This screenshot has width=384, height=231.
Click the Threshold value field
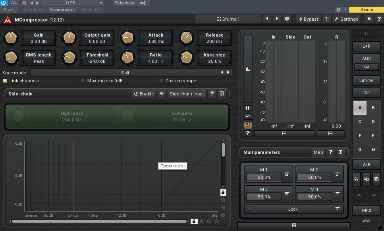click(97, 61)
